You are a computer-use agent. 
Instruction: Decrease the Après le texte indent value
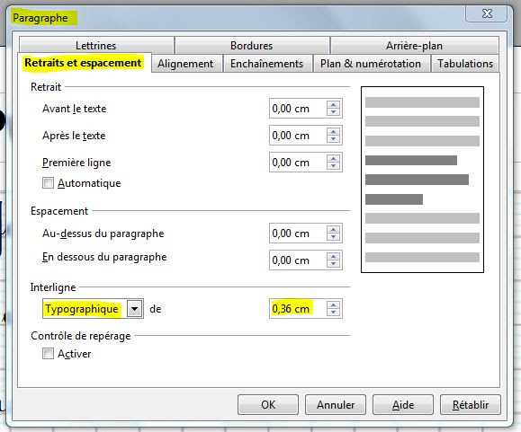[x=333, y=139]
